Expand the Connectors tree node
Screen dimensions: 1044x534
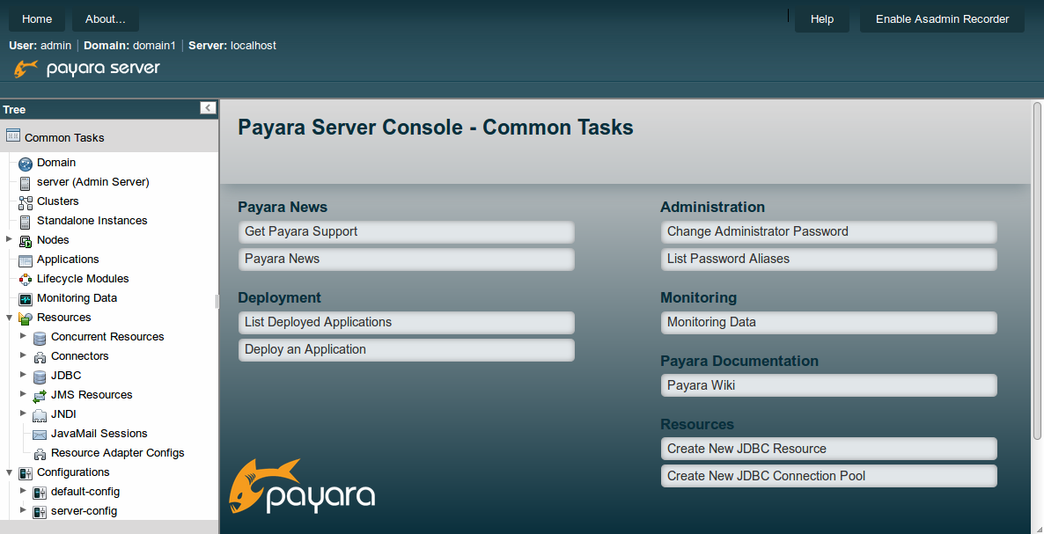click(23, 355)
